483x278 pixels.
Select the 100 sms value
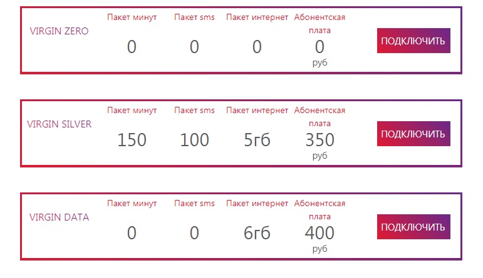[x=194, y=140]
